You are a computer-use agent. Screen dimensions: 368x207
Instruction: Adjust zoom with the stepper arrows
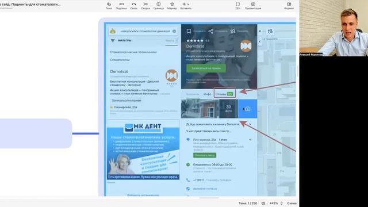coord(281,203)
